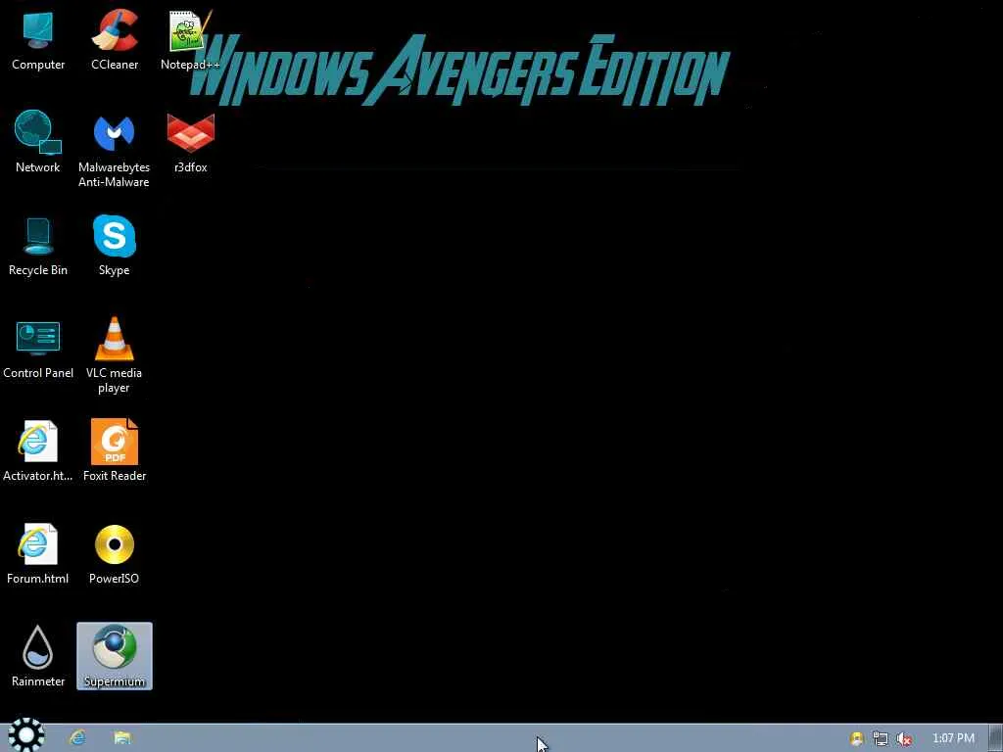Click the Forum.html file icon
This screenshot has width=1003, height=752.
point(38,554)
